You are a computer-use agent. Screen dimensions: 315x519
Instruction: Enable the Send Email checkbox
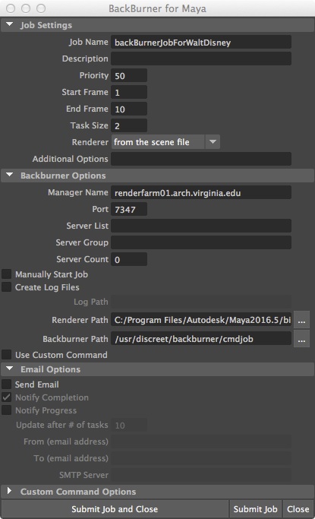point(7,385)
